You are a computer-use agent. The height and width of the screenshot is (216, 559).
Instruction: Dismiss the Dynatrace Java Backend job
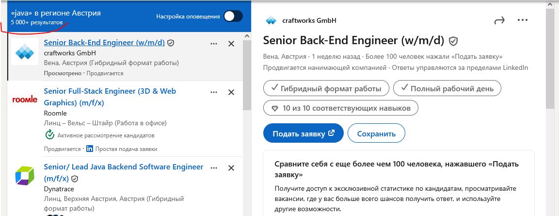click(x=231, y=168)
